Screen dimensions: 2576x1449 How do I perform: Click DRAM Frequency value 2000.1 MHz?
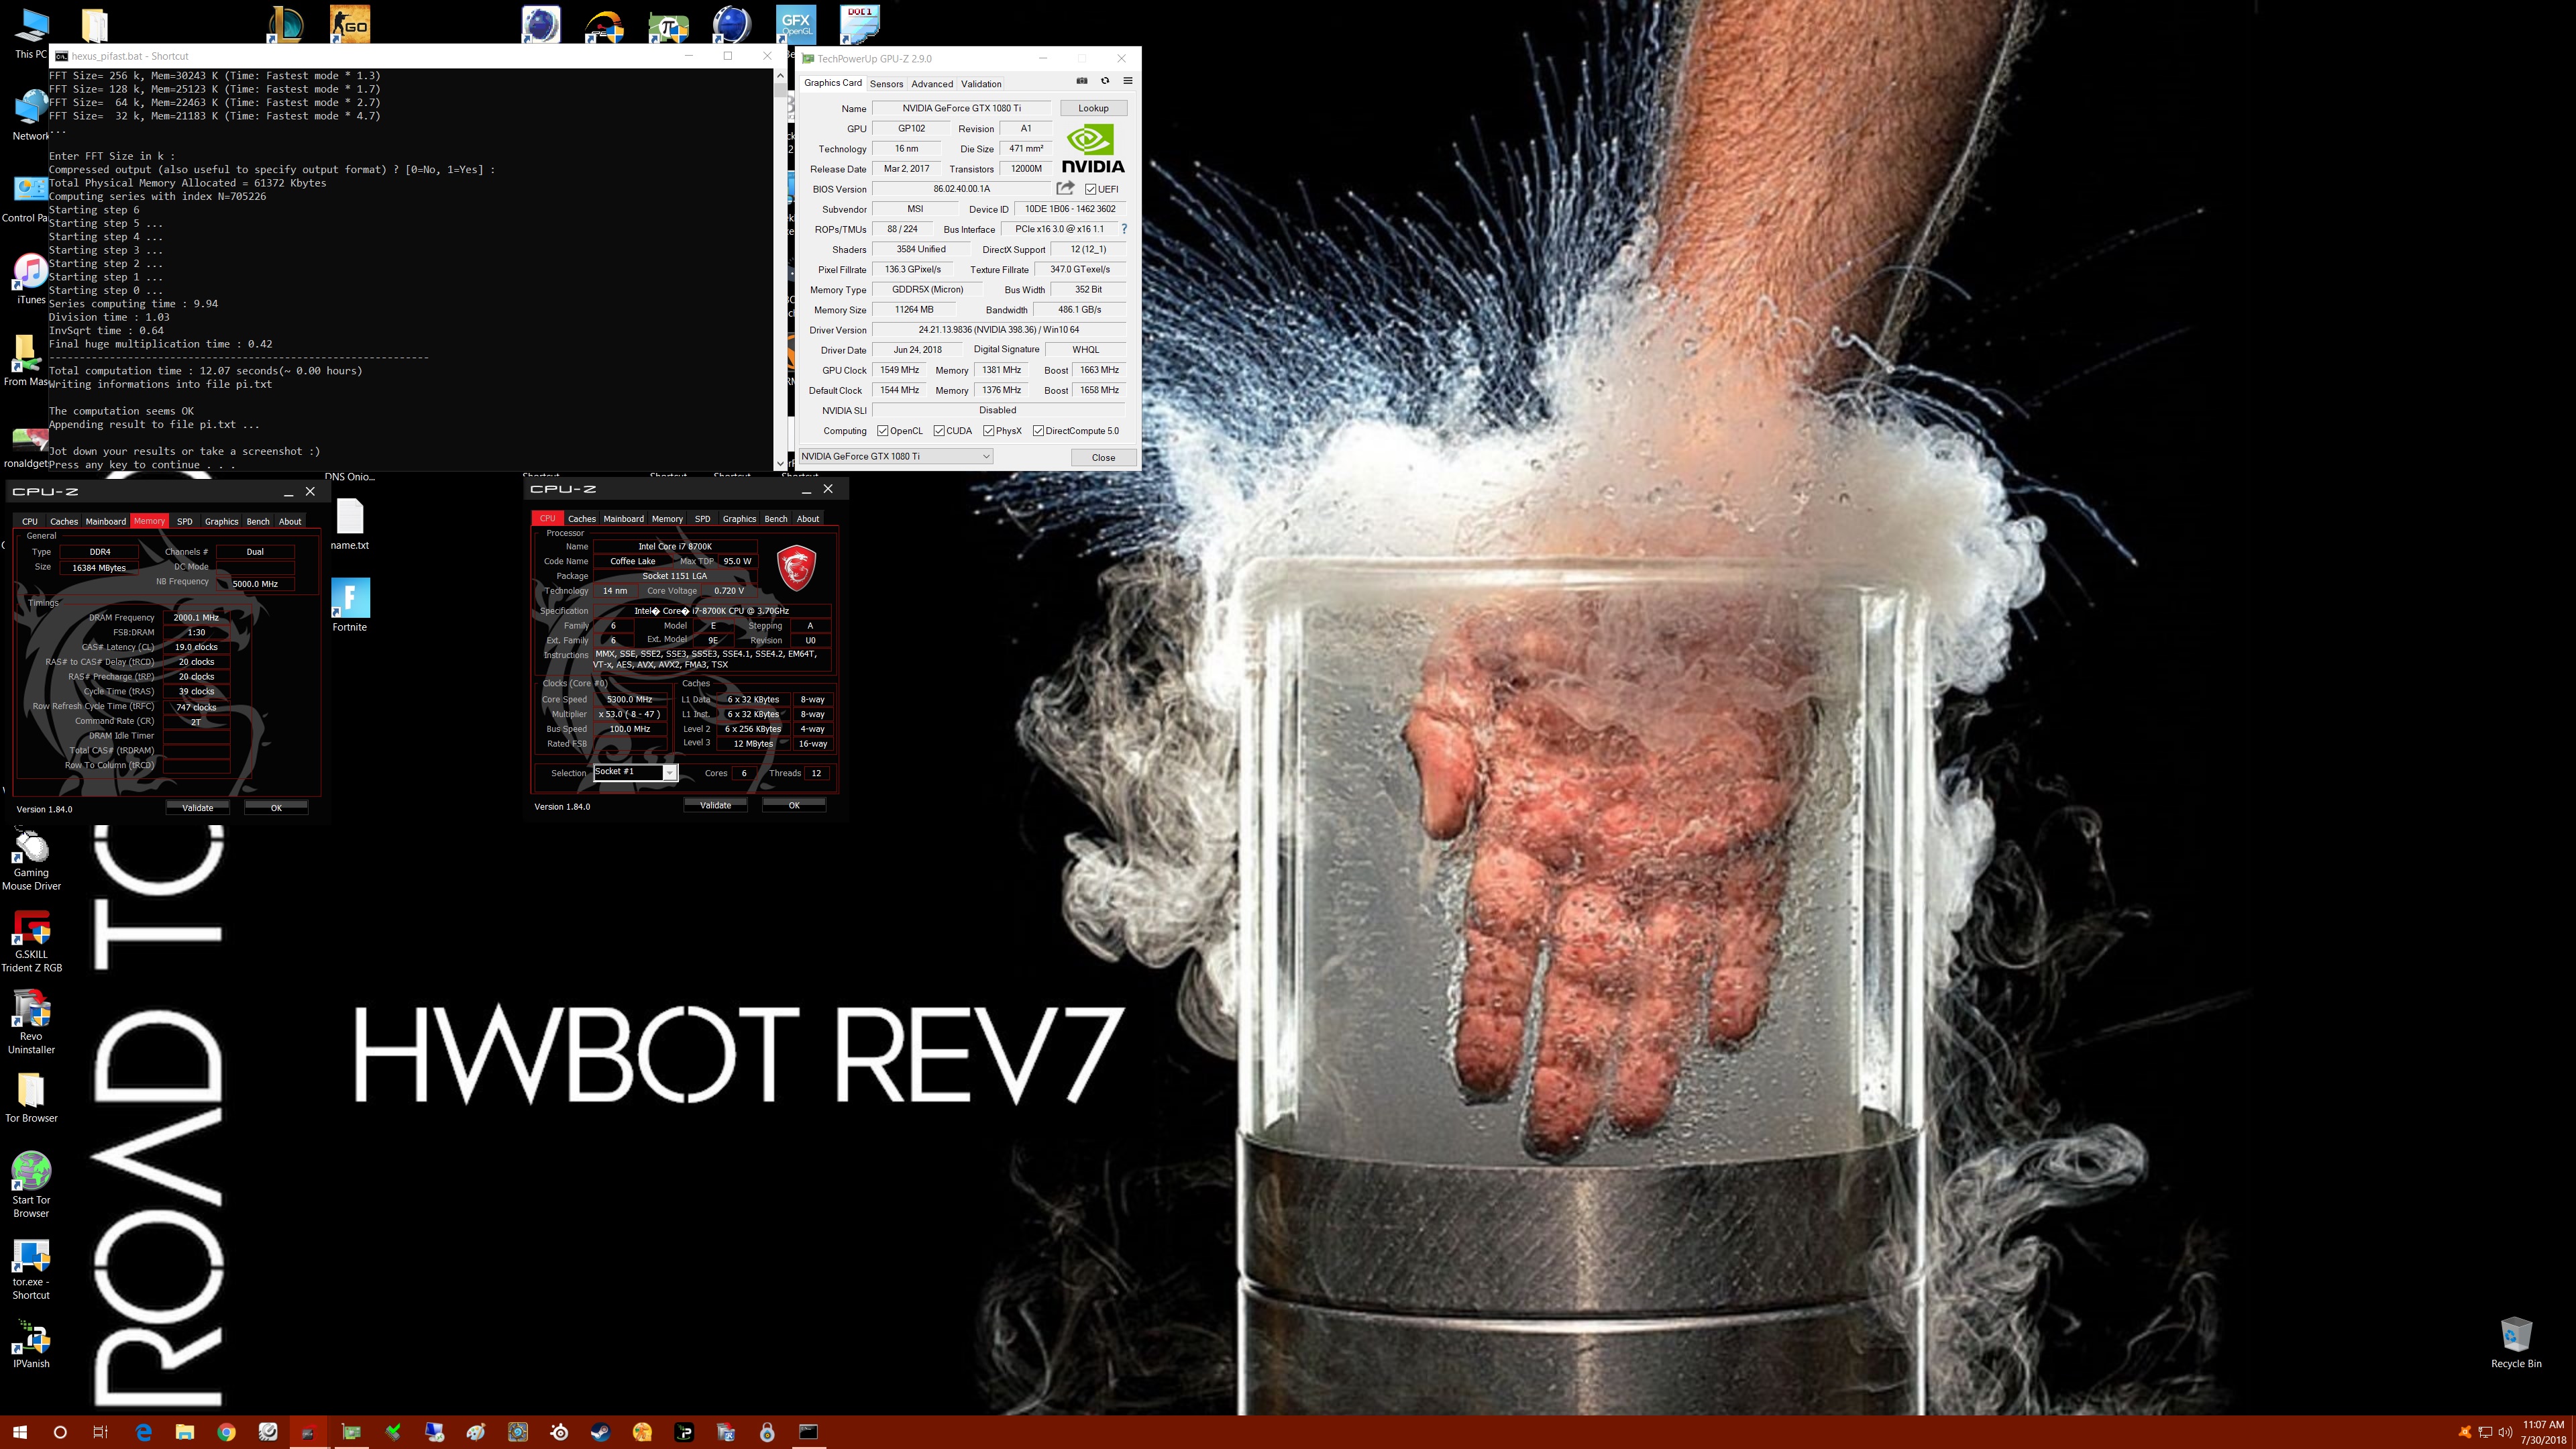(196, 617)
